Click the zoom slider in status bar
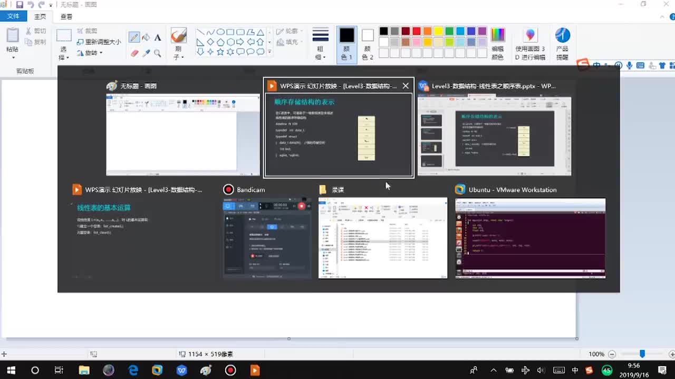The image size is (675, 379). tap(642, 354)
